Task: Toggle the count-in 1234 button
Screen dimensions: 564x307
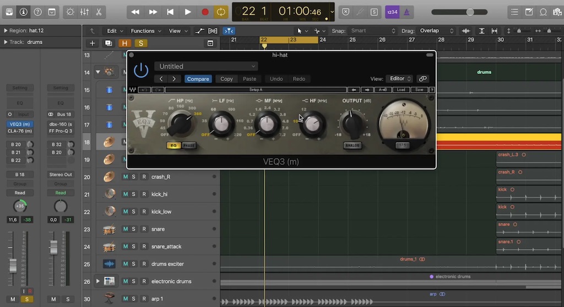Action: (x=392, y=12)
